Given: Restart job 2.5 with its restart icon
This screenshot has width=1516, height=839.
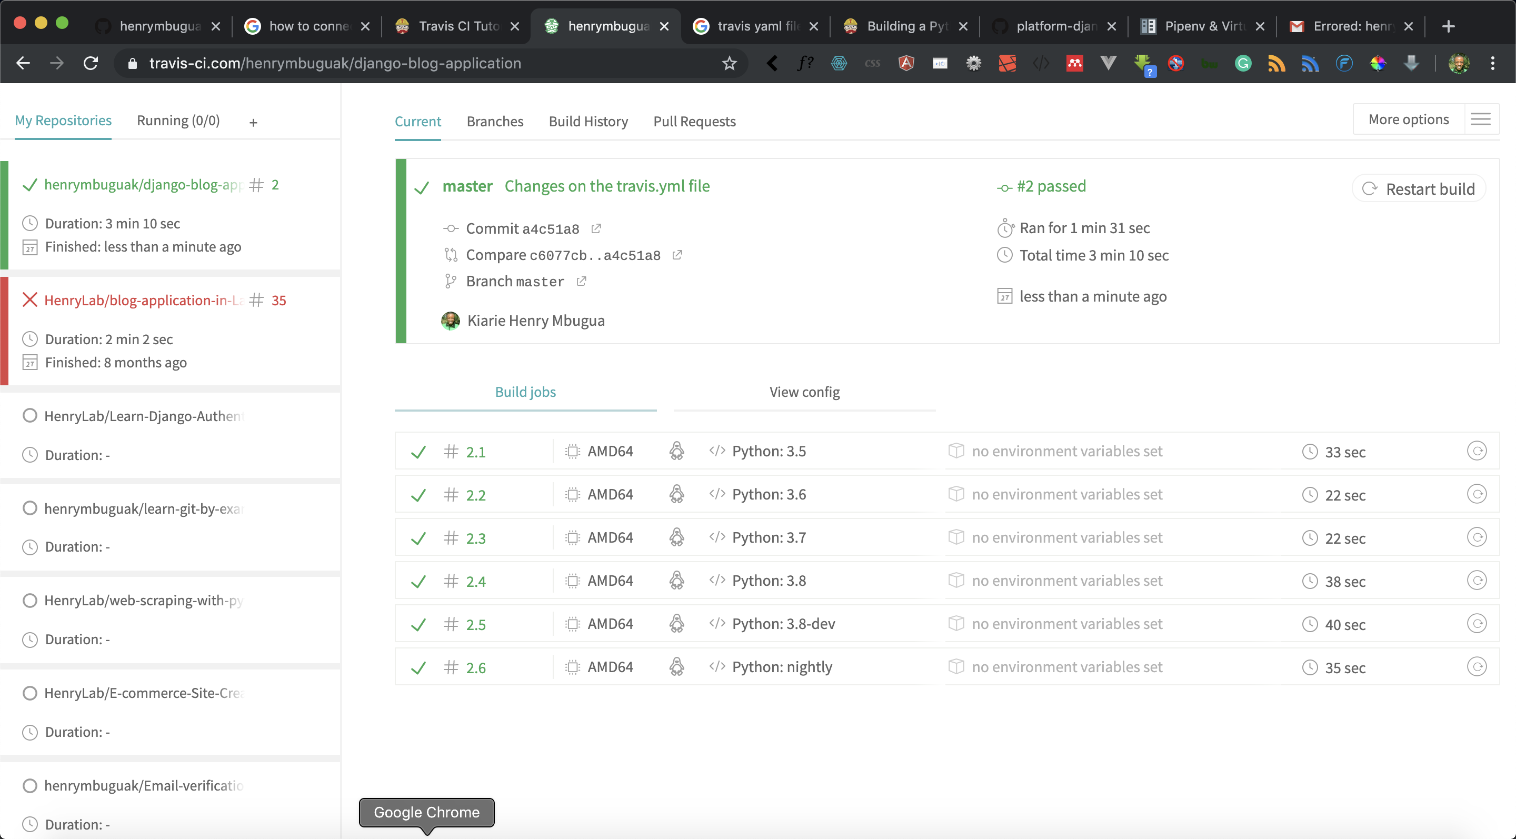Looking at the screenshot, I should coord(1477,624).
